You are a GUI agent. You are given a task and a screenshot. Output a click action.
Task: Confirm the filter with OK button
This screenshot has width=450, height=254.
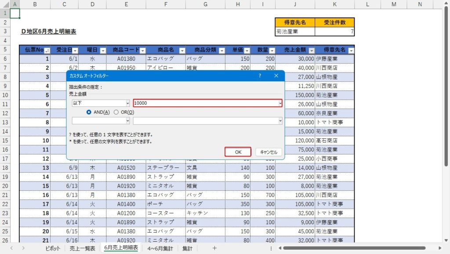238,152
